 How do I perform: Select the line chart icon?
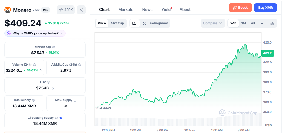134,23
